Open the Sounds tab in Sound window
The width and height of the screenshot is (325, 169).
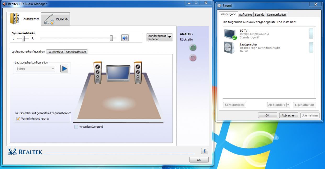point(260,15)
